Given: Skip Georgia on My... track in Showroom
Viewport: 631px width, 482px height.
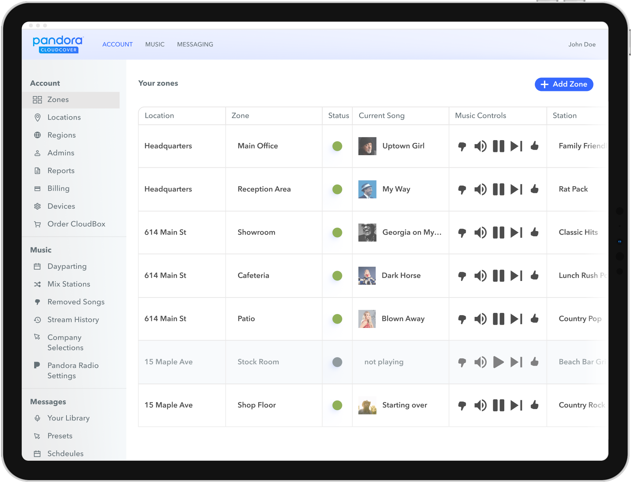Looking at the screenshot, I should tap(516, 233).
